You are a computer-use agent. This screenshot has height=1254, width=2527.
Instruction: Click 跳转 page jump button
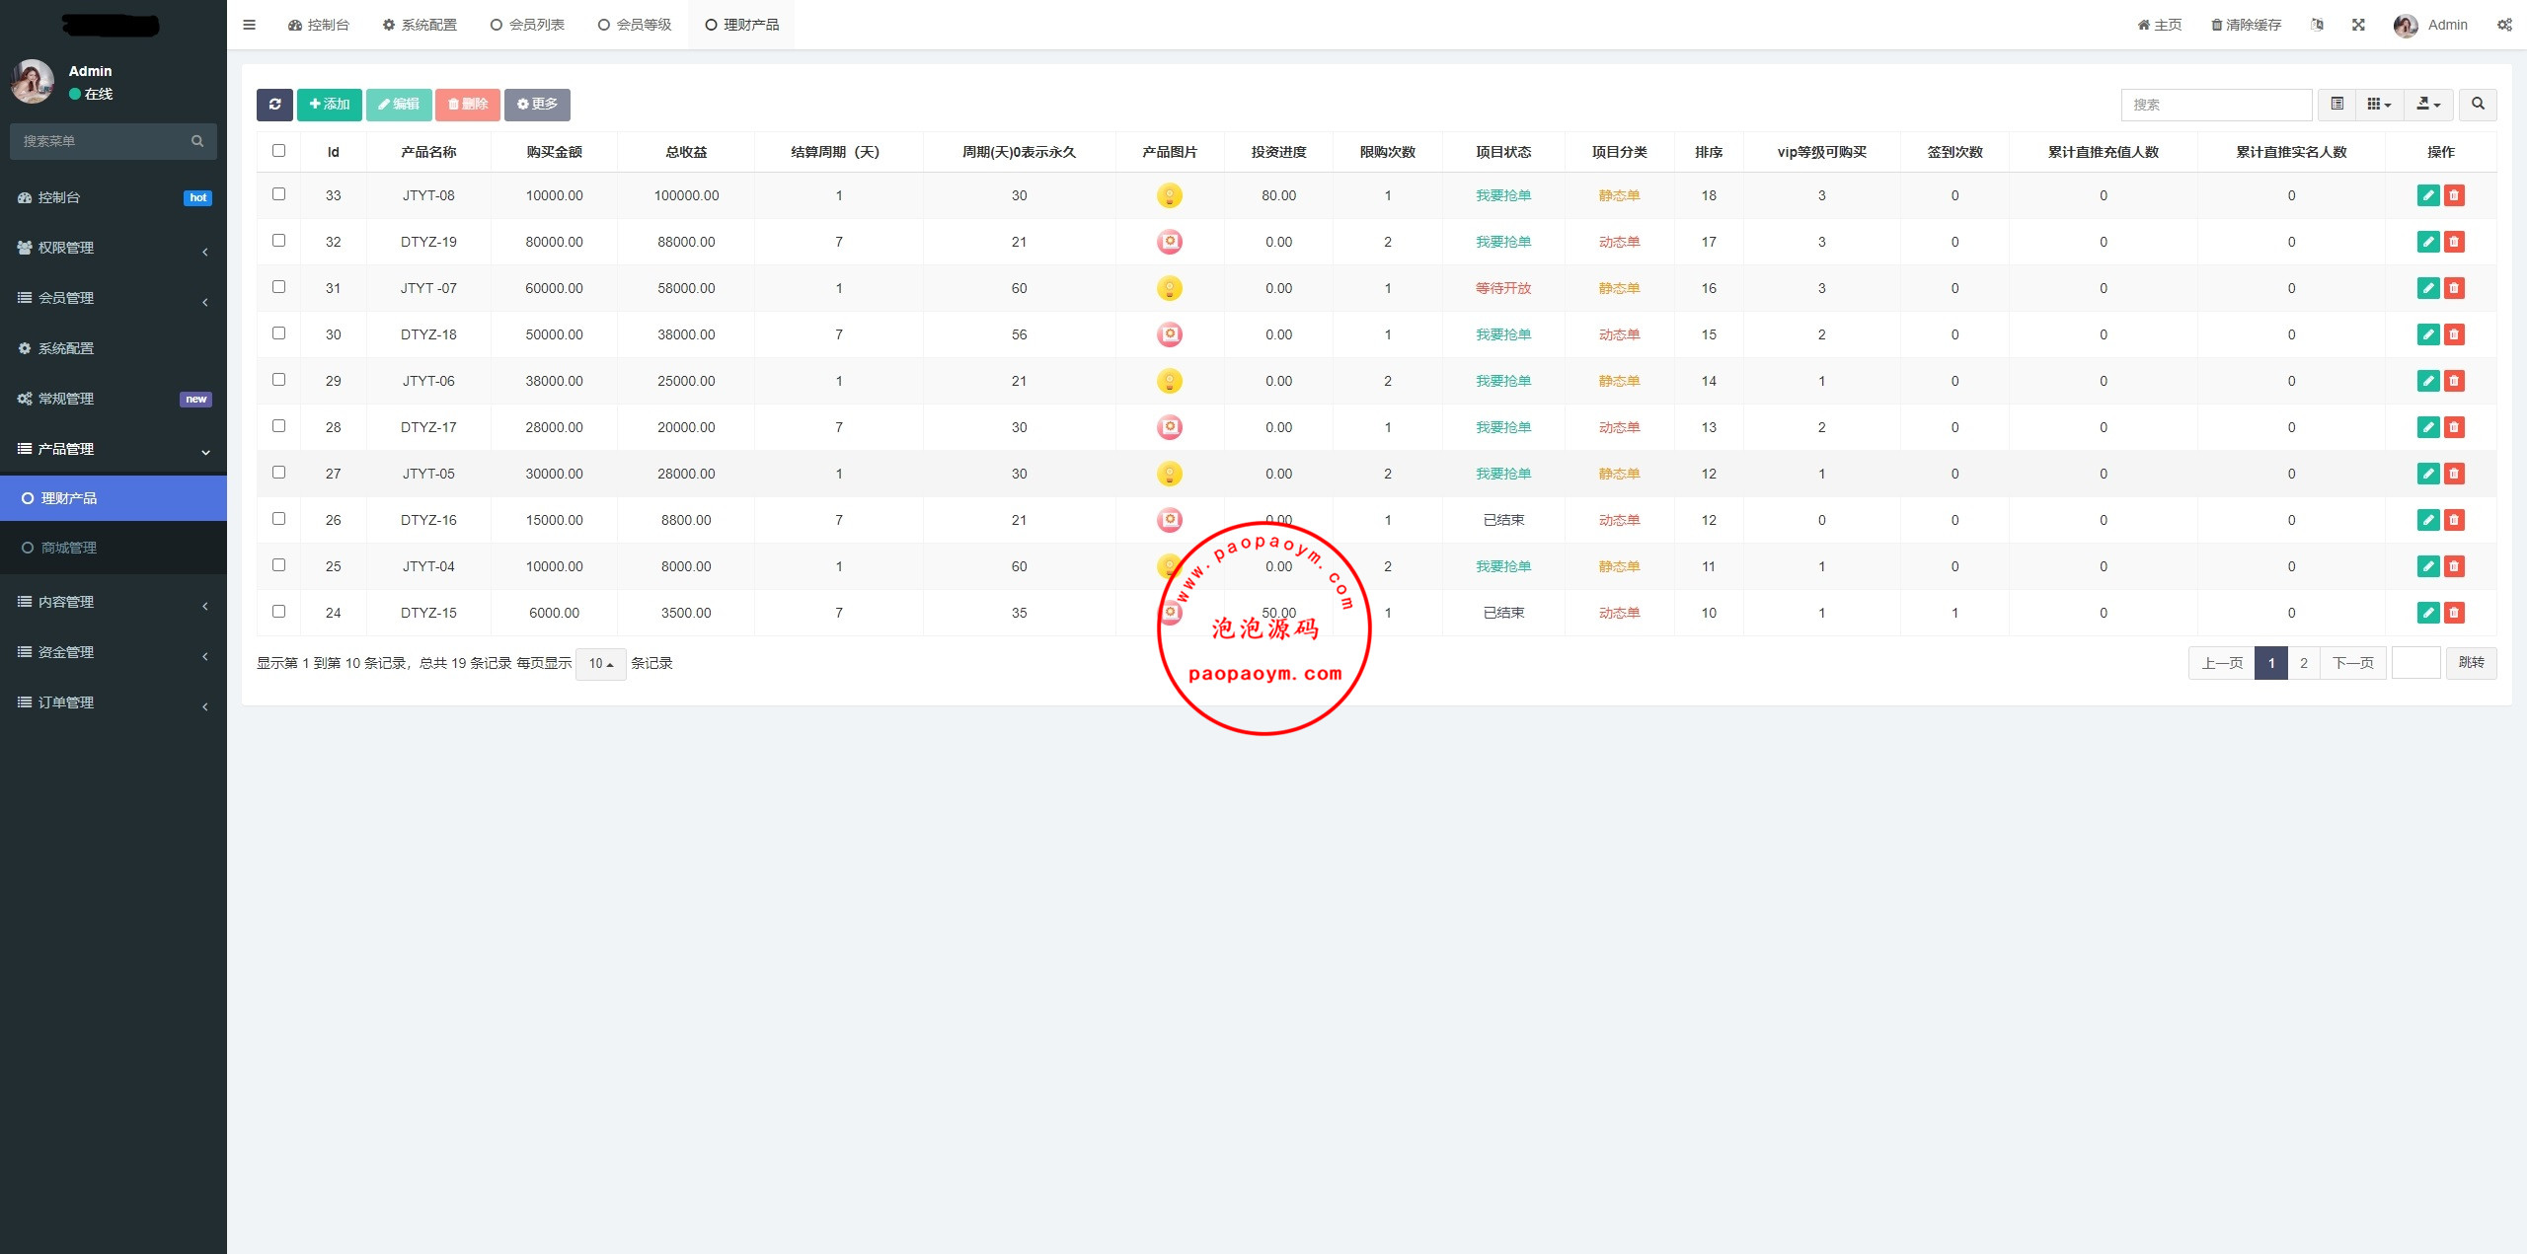tap(2471, 663)
